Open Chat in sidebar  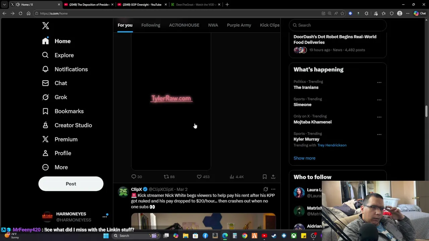coord(54,83)
